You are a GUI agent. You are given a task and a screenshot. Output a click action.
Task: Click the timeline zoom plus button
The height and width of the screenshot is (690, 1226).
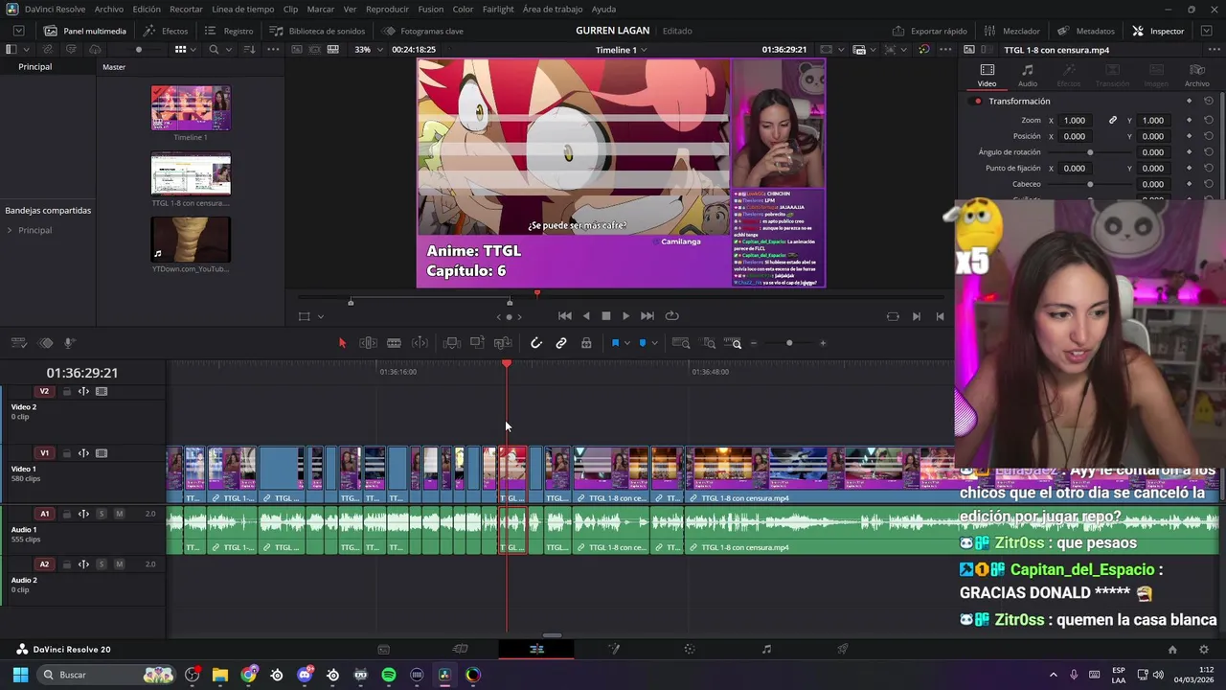[x=823, y=343]
